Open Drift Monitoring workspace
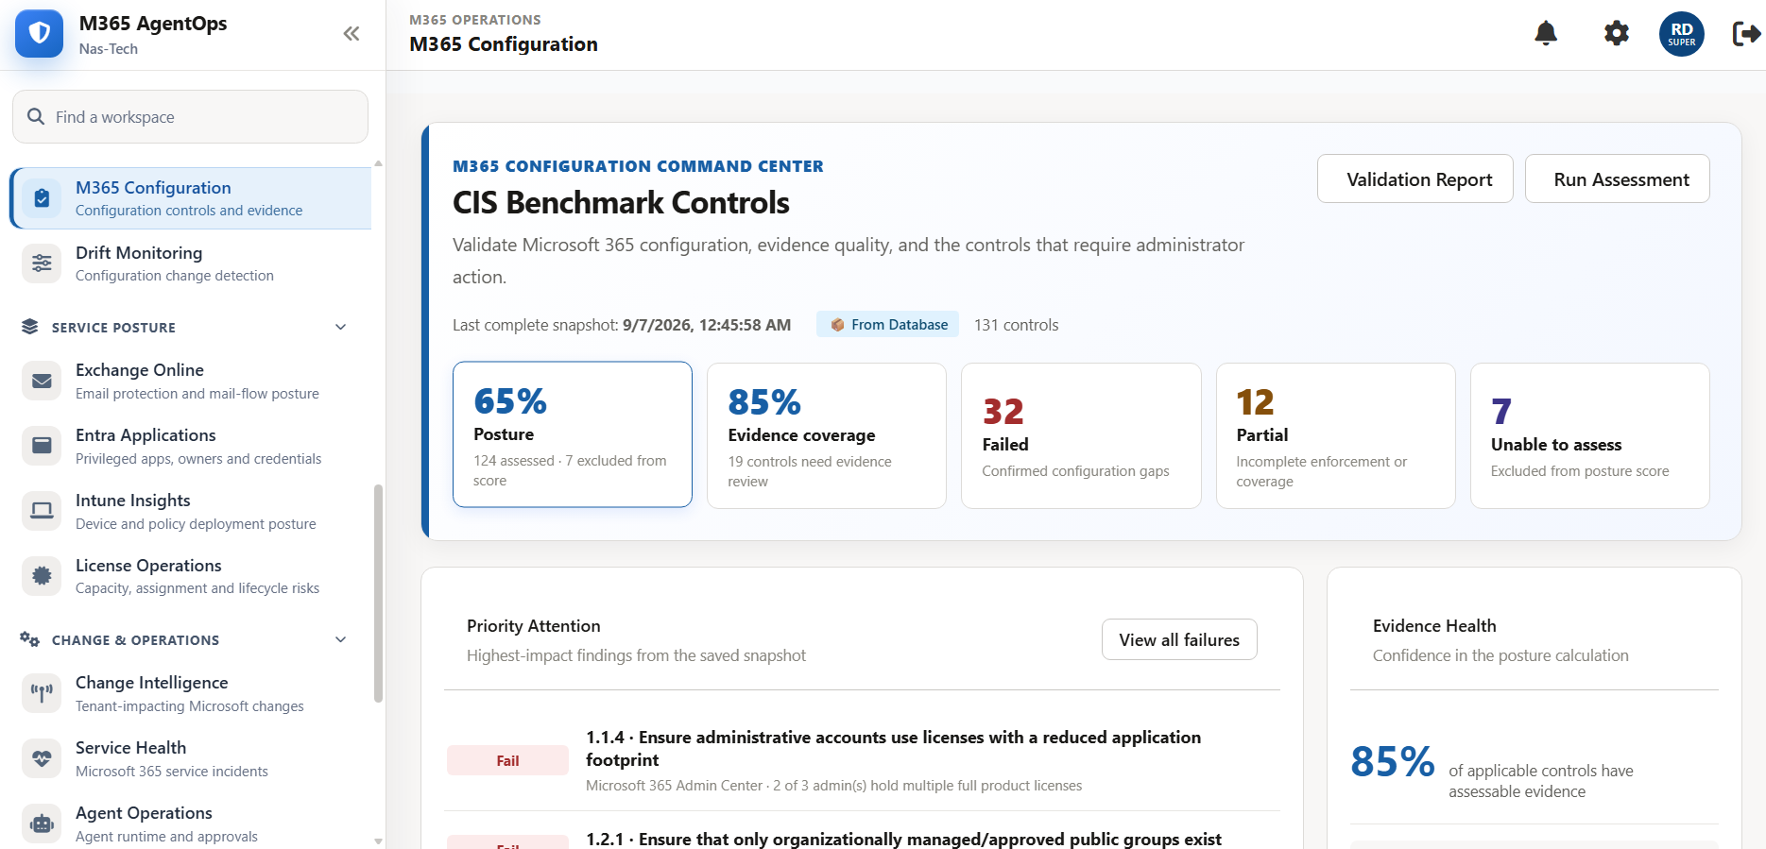Image resolution: width=1766 pixels, height=849 pixels. 191,263
